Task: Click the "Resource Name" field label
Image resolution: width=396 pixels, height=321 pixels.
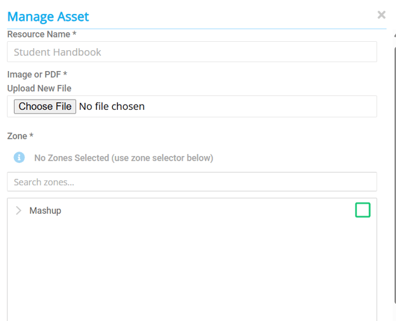Action: tap(38, 34)
